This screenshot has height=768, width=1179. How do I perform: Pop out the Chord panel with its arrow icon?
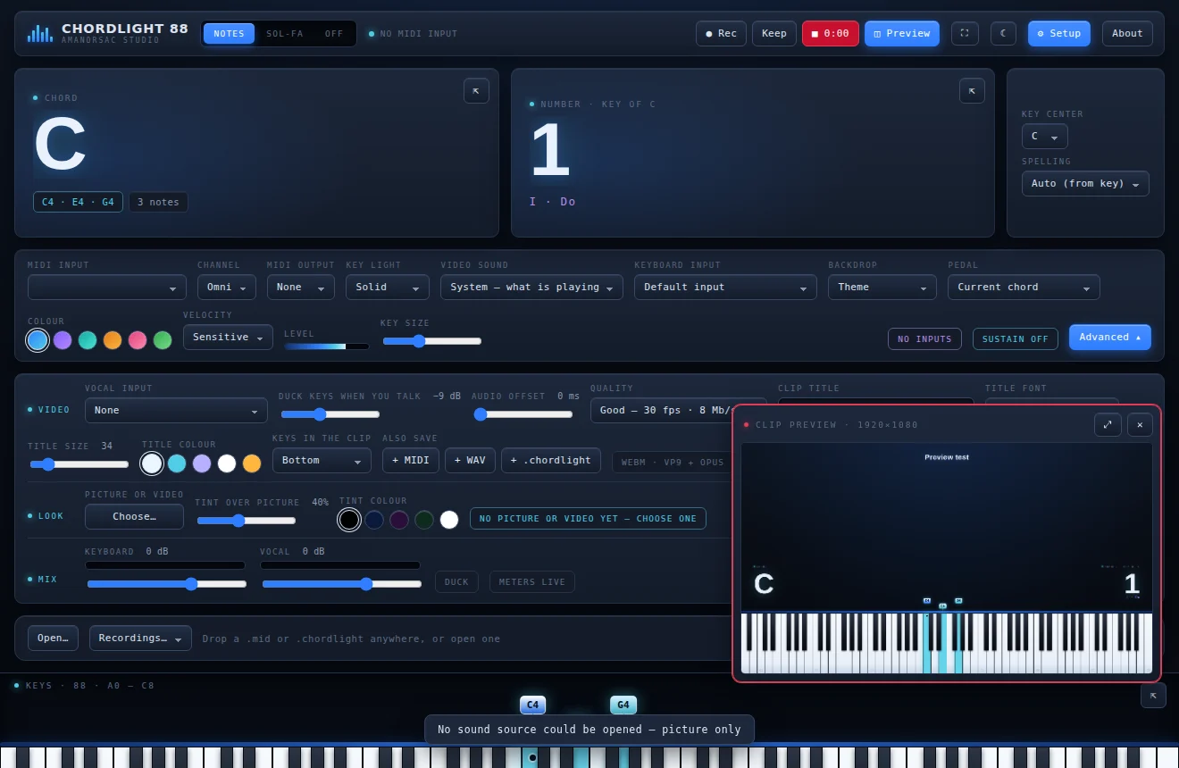476,91
